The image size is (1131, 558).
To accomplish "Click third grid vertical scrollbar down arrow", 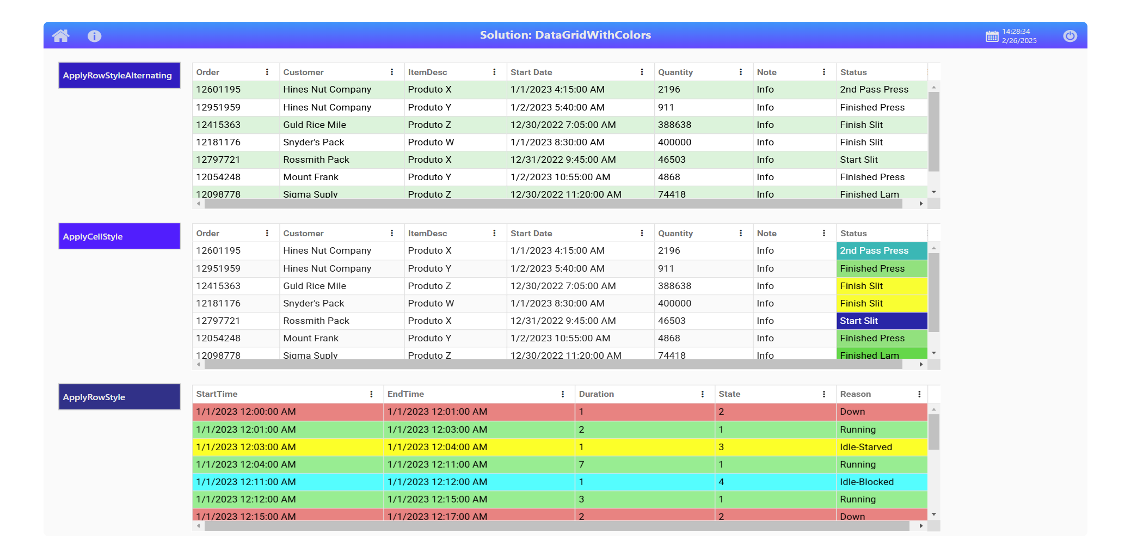I will pyautogui.click(x=934, y=514).
